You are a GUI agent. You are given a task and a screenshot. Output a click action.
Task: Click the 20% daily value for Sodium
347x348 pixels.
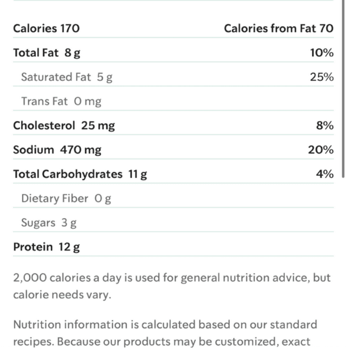point(321,150)
